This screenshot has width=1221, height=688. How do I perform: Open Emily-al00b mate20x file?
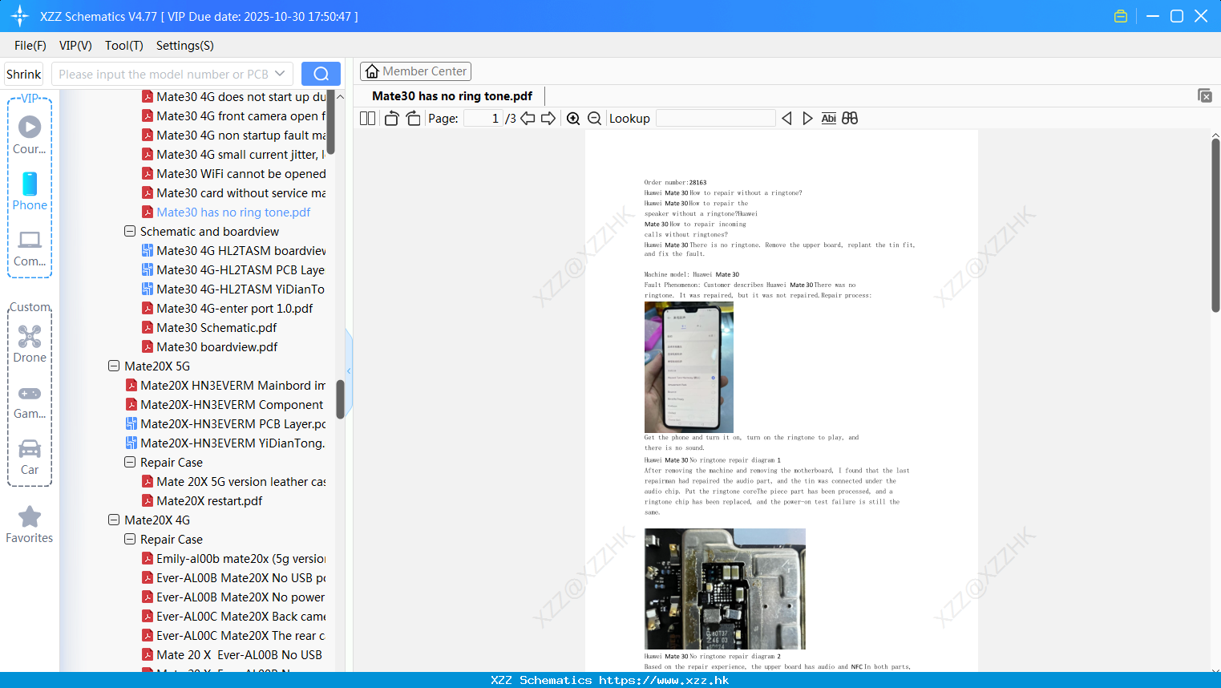click(x=234, y=559)
